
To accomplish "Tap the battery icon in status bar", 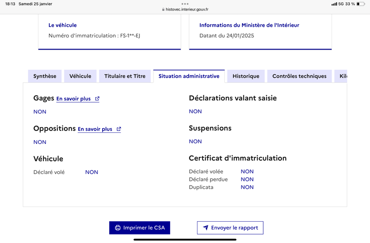I will [x=361, y=4].
